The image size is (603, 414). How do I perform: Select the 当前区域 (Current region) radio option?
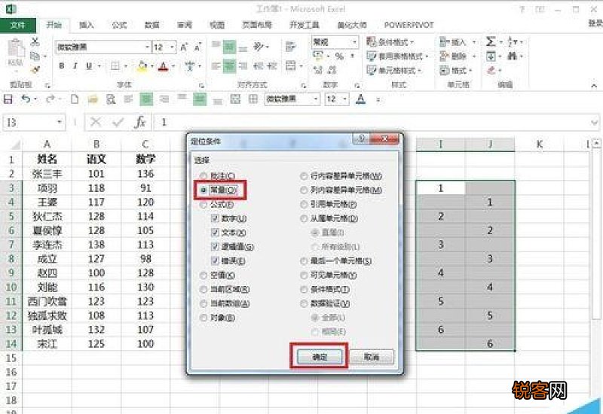tap(225, 289)
